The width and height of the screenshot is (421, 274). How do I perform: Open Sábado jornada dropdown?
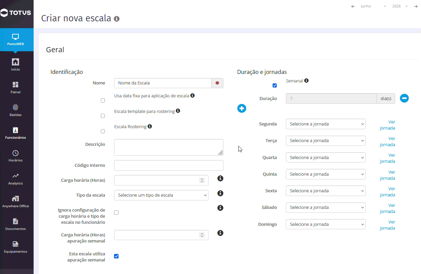(326, 207)
